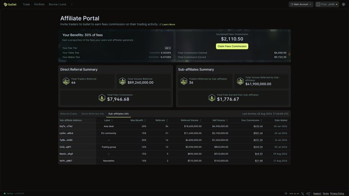Click the $2,110.50 unclaimed commission amount
The image size is (349, 196).
(232, 39)
